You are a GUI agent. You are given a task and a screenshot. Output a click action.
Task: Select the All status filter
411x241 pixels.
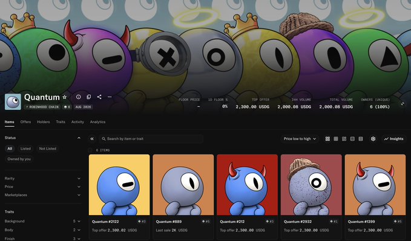click(10, 149)
